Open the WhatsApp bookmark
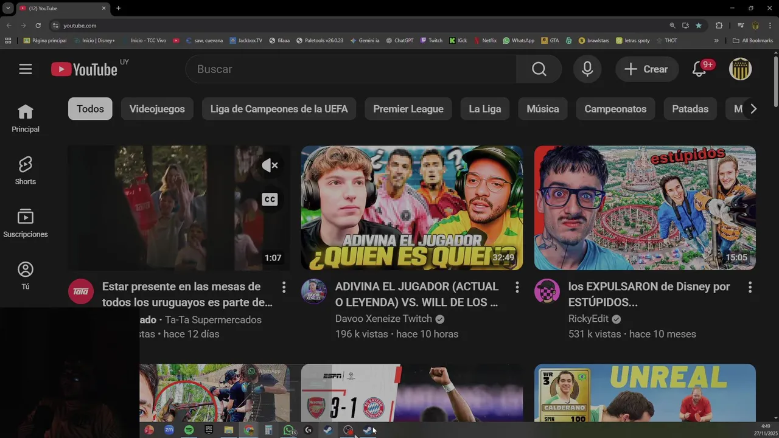 [519, 41]
